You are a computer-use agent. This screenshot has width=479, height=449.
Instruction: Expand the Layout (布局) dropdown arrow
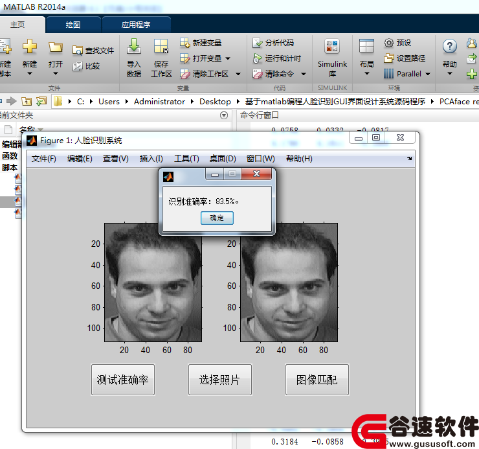pyautogui.click(x=367, y=73)
